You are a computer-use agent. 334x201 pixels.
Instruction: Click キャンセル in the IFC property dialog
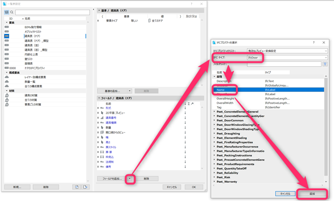(285, 193)
